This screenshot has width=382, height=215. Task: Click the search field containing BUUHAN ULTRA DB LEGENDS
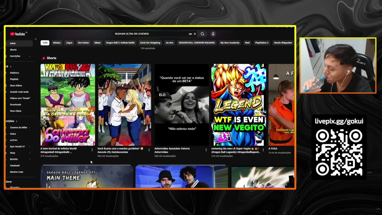151,34
